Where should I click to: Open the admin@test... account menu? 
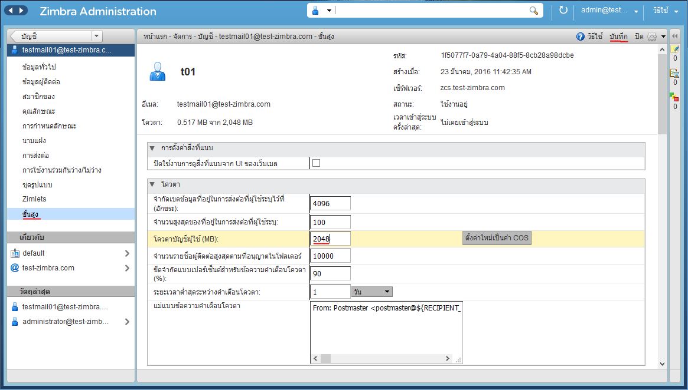[609, 10]
